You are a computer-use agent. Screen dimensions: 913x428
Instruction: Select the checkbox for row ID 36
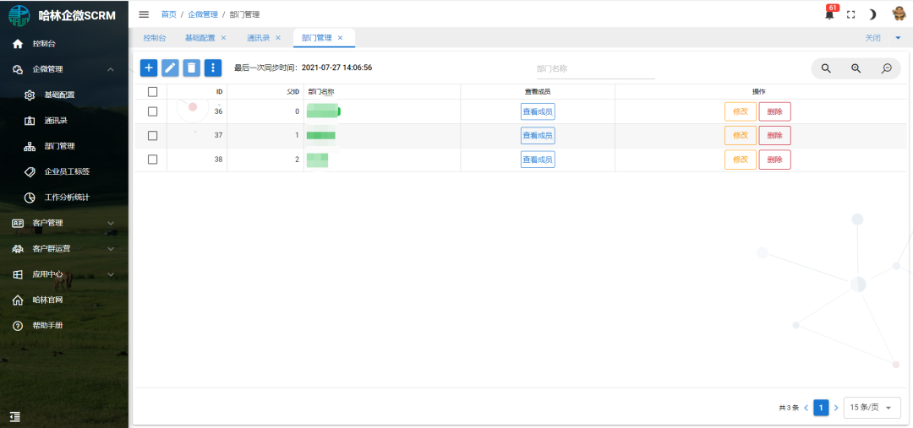(153, 111)
